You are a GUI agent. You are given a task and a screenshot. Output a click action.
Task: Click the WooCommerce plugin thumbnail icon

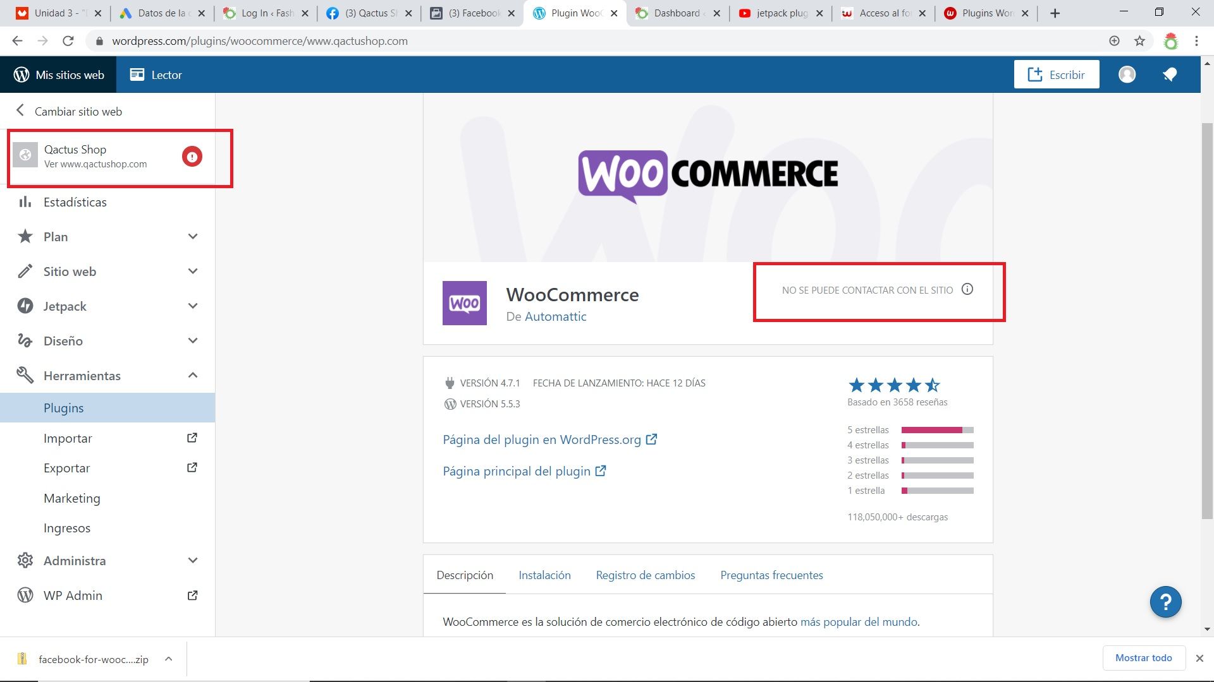click(465, 303)
